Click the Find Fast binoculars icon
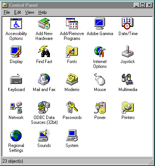 coord(44,51)
